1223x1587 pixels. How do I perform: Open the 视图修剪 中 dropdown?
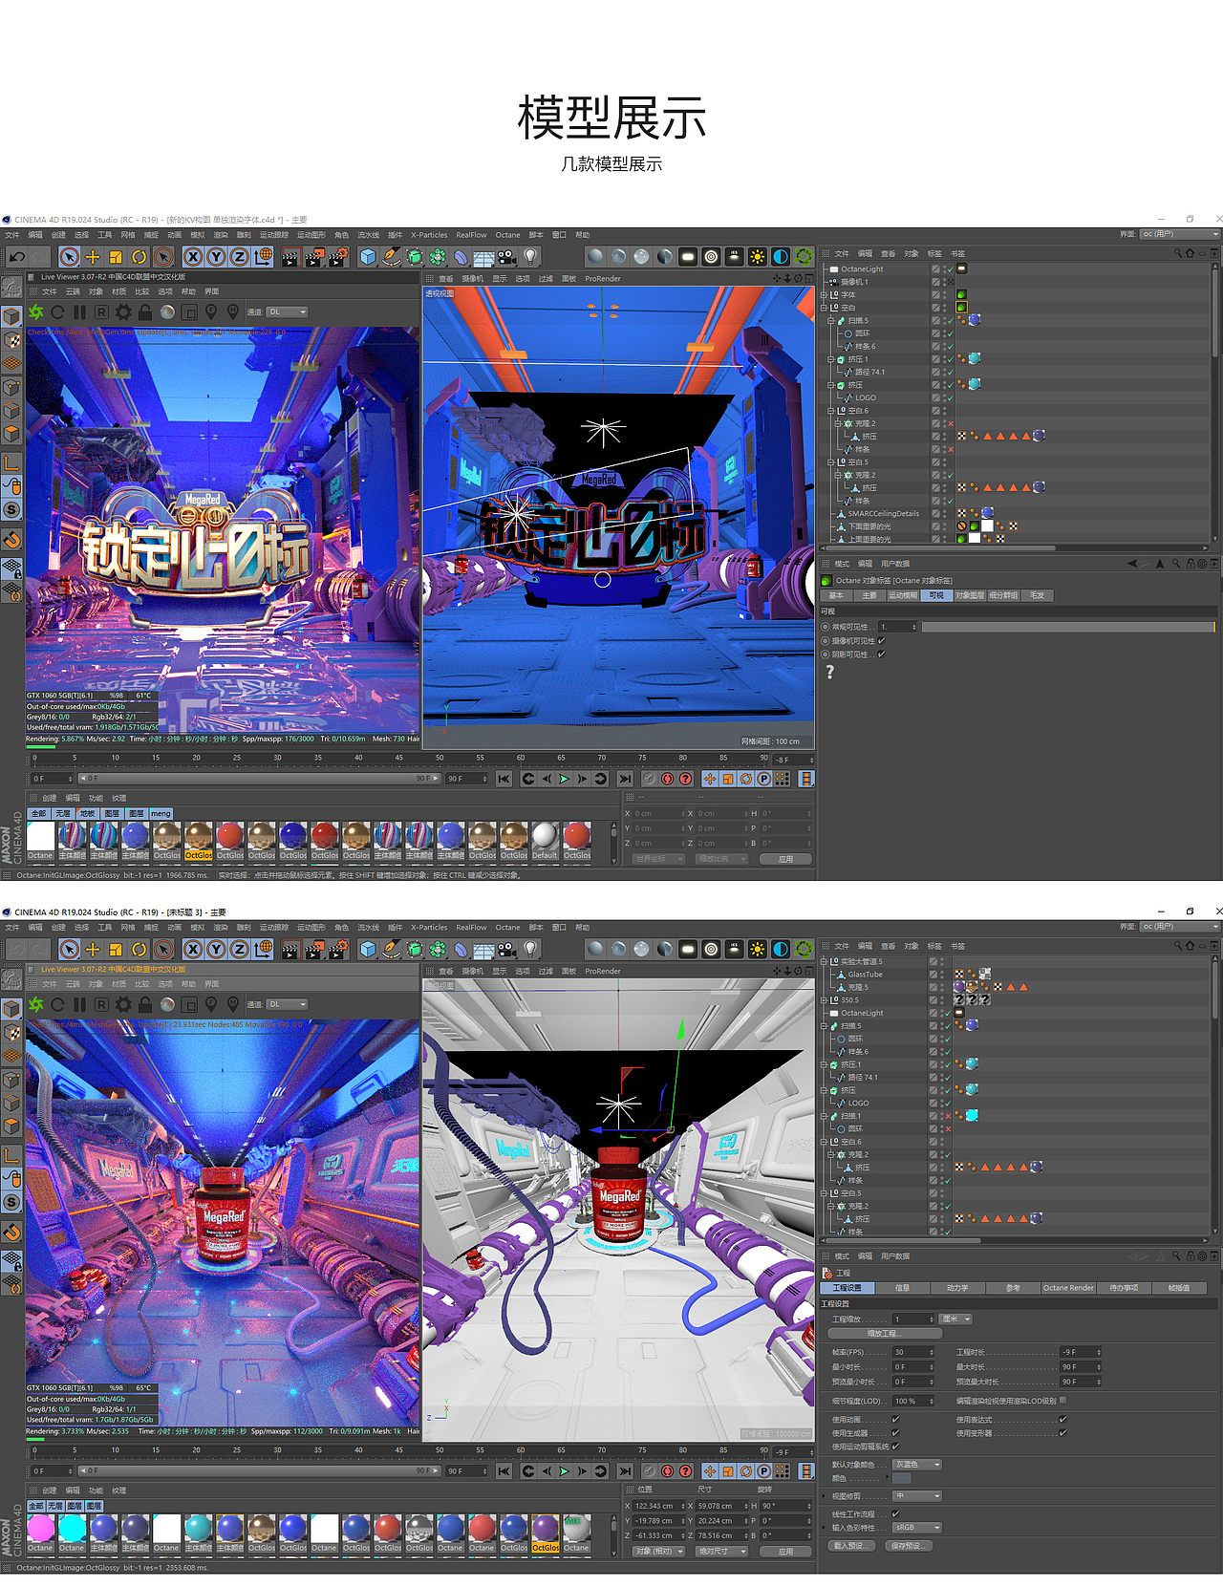coord(917,1496)
